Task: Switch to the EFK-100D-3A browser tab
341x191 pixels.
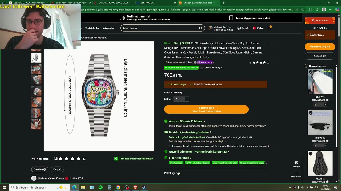Action: [x=156, y=3]
